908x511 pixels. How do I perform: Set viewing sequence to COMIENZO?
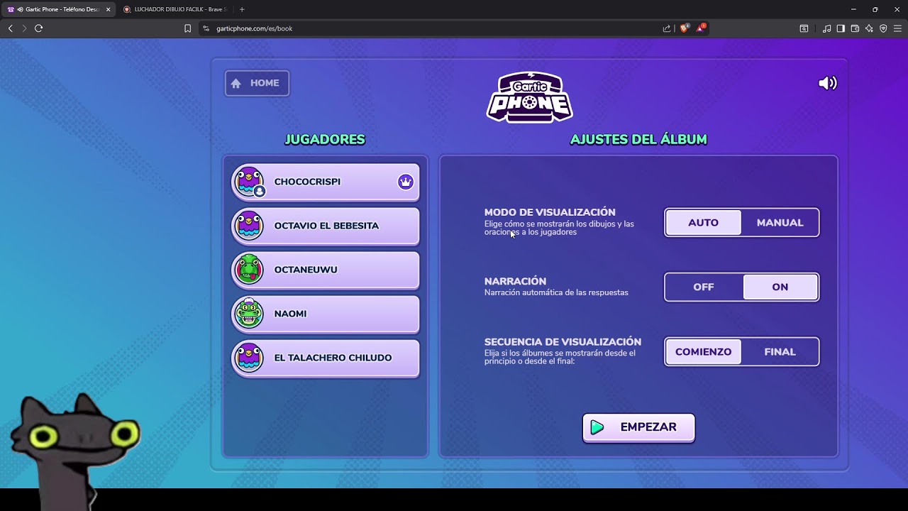[703, 352]
